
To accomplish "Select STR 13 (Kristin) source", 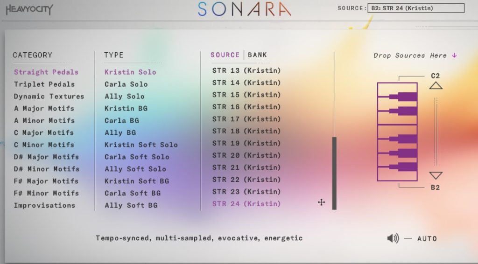I will click(x=246, y=71).
